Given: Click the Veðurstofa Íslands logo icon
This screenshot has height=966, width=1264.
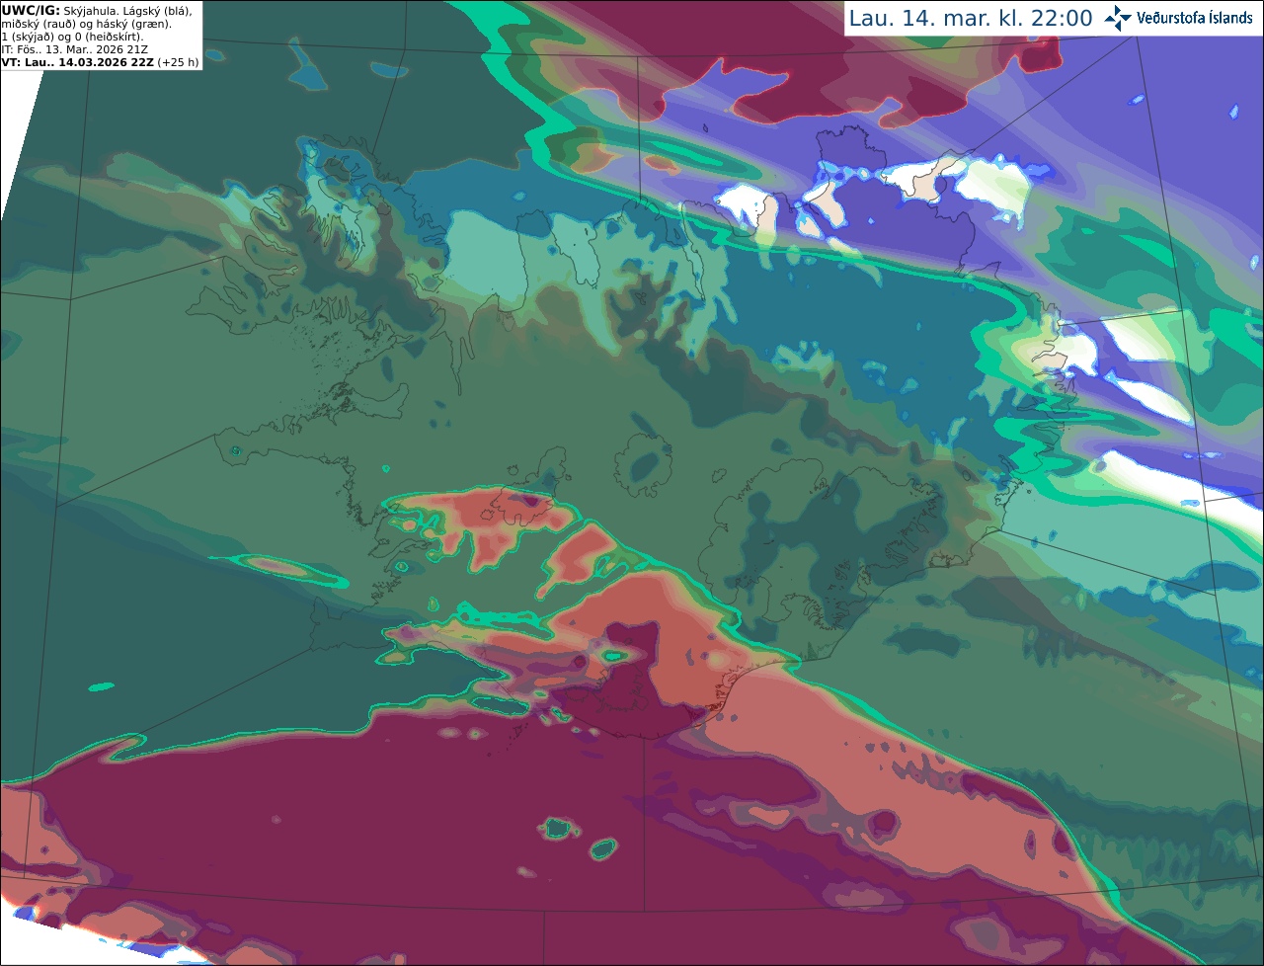Looking at the screenshot, I should (x=1118, y=18).
